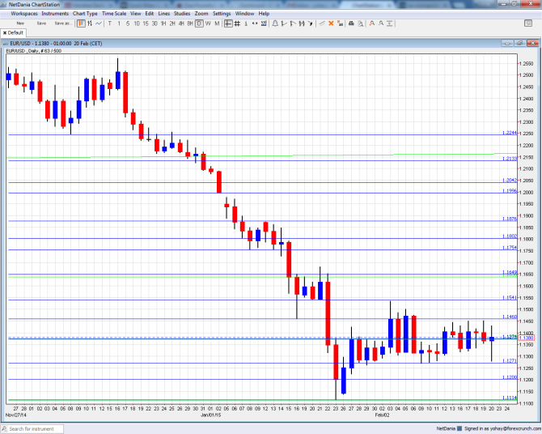Select the draw trend line tool
The image size is (542, 434).
(322, 23)
